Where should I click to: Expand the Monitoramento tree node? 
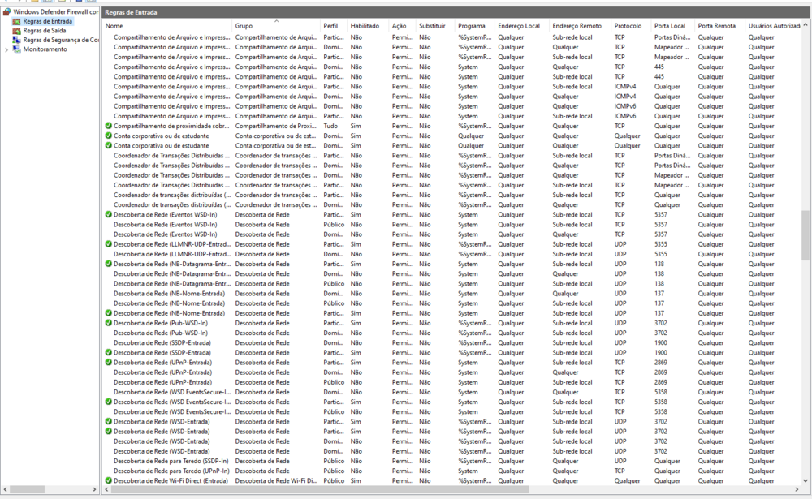point(6,49)
